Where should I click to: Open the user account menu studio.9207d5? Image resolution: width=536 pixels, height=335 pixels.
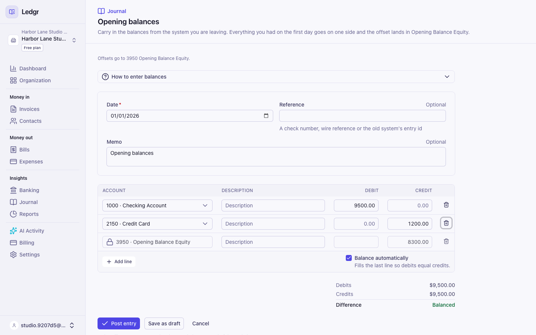[42, 325]
